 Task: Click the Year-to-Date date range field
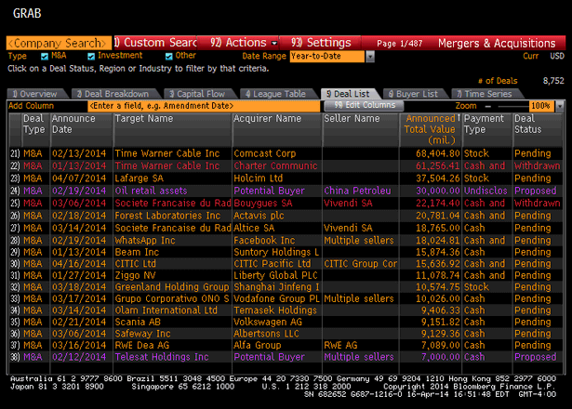coord(327,57)
